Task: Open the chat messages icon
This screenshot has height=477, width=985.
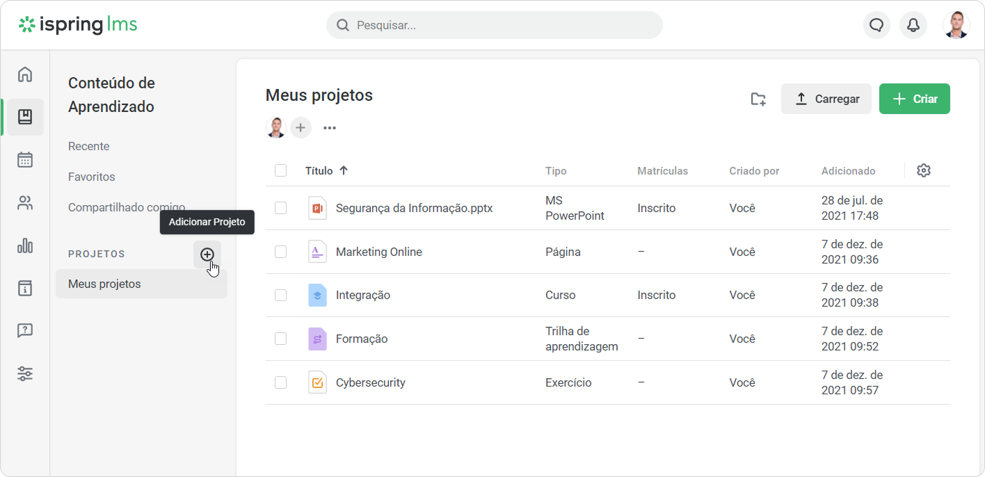Action: point(876,25)
